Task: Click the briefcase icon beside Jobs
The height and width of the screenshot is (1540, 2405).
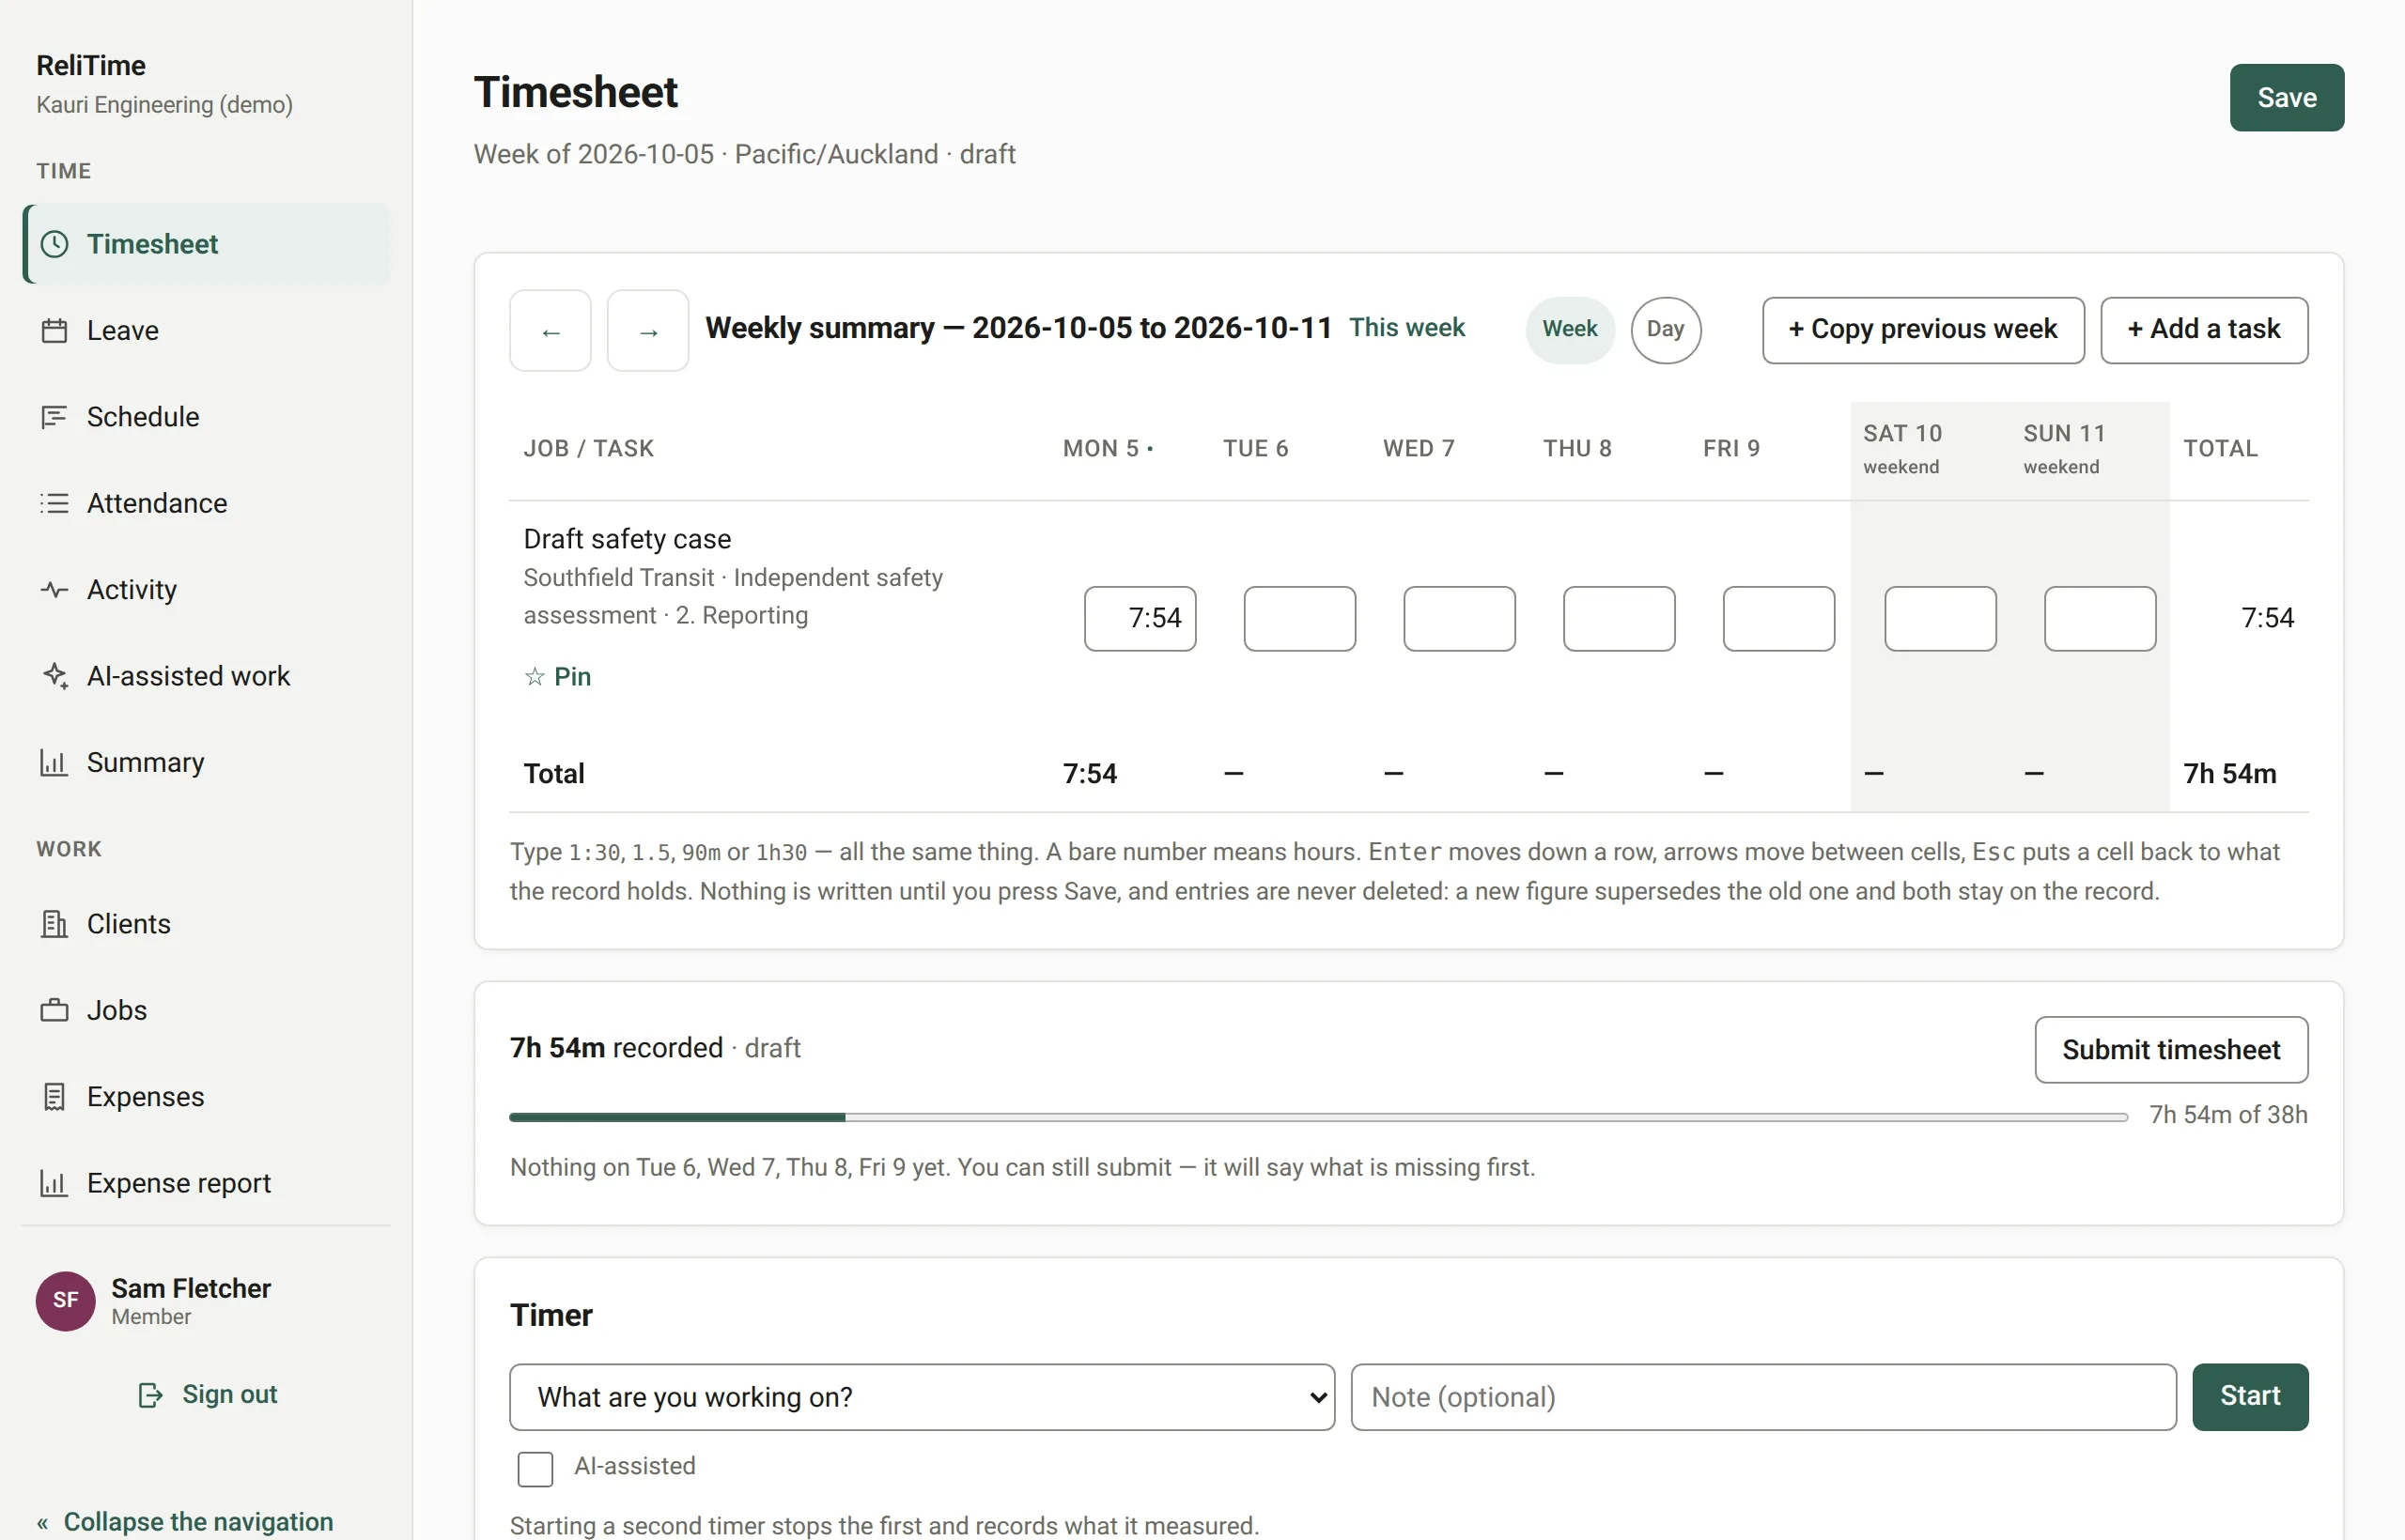Action: point(54,1010)
